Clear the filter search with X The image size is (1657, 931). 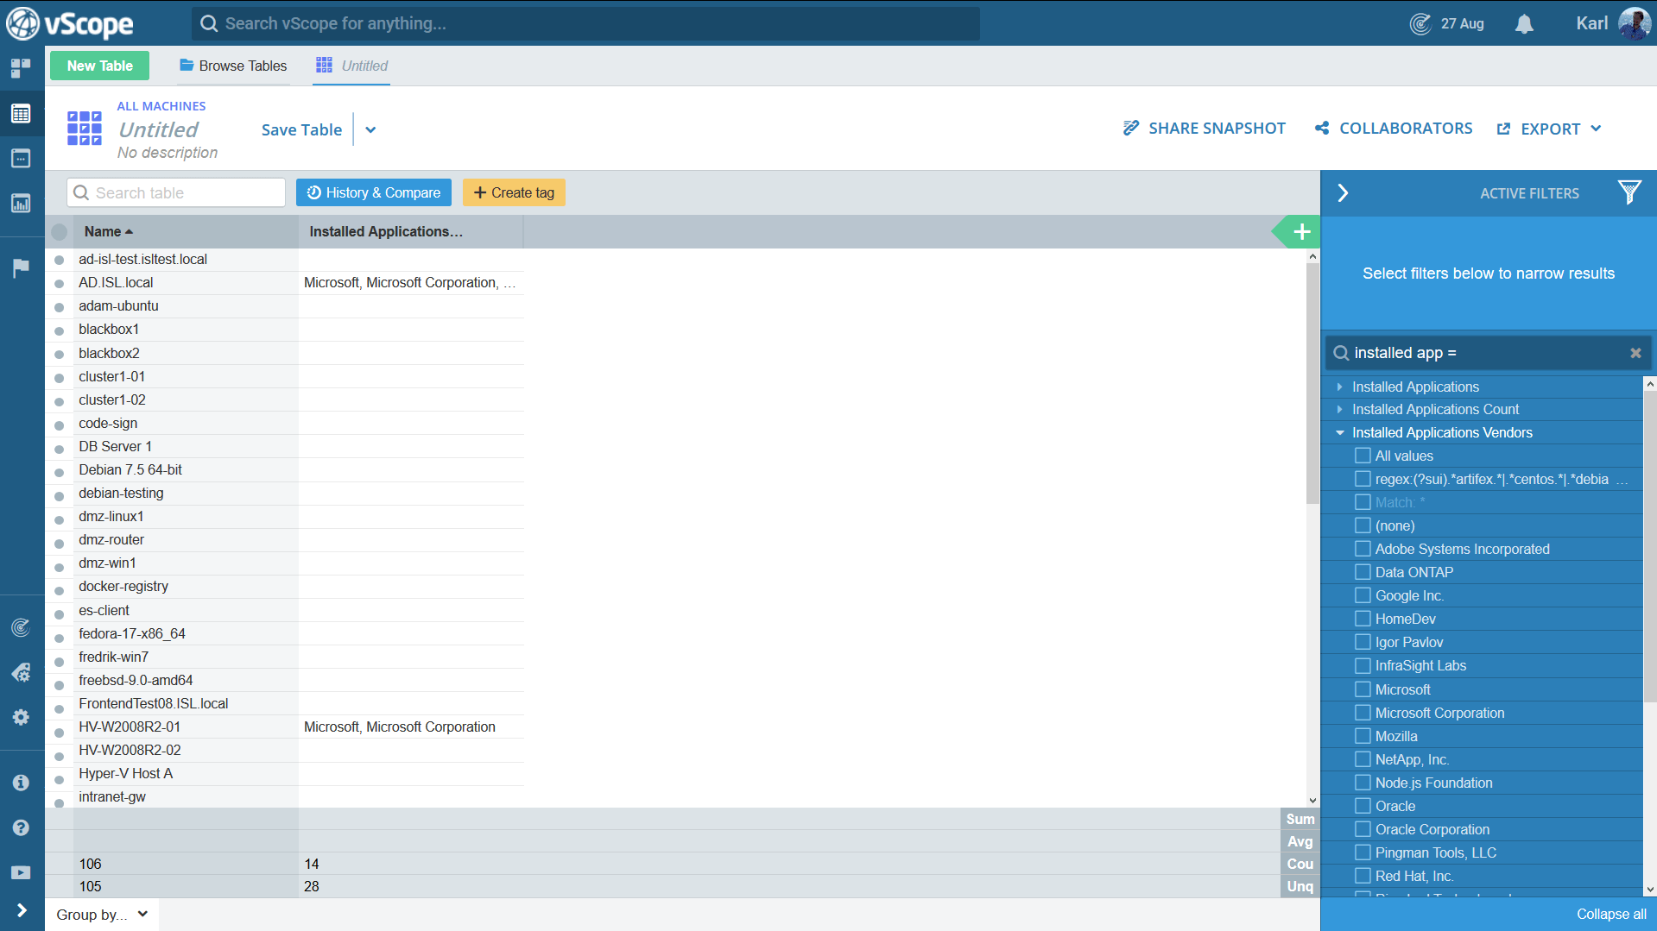[x=1635, y=353]
